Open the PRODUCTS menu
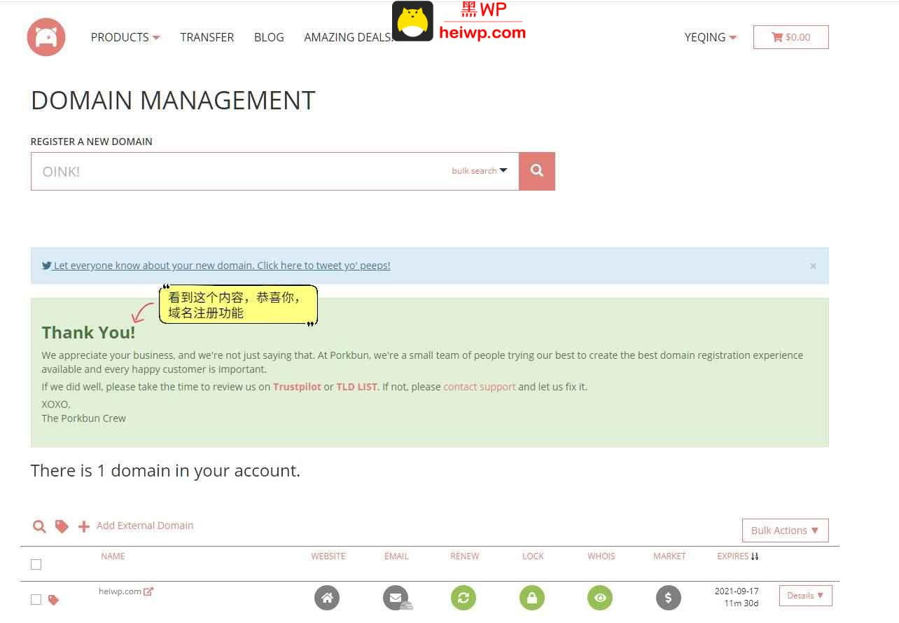Viewport: 899px width, 623px height. tap(125, 37)
